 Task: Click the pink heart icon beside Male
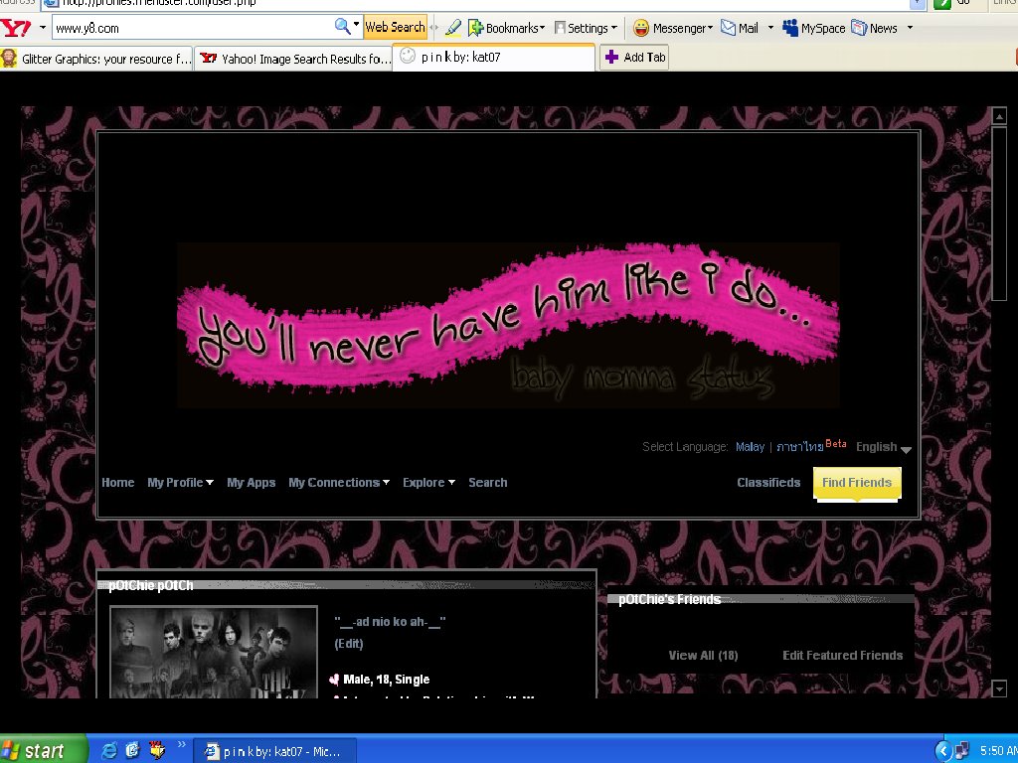click(x=334, y=680)
